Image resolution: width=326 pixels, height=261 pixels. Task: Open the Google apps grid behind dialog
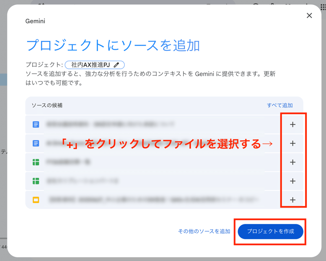pyautogui.click(x=323, y=7)
